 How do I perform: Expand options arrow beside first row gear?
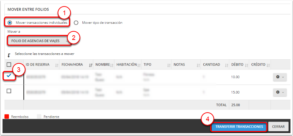(283, 77)
